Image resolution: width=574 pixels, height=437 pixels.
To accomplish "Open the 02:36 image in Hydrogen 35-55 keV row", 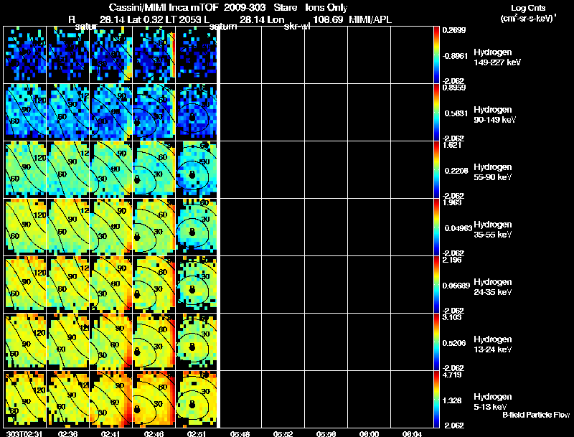I will pos(68,227).
